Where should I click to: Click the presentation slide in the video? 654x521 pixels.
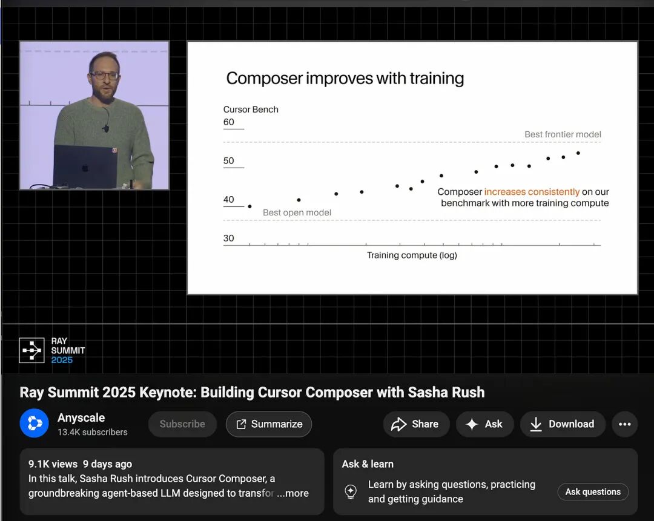pyautogui.click(x=412, y=166)
